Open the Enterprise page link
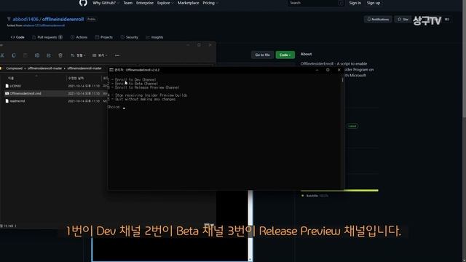The height and width of the screenshot is (262, 466). point(145,3)
